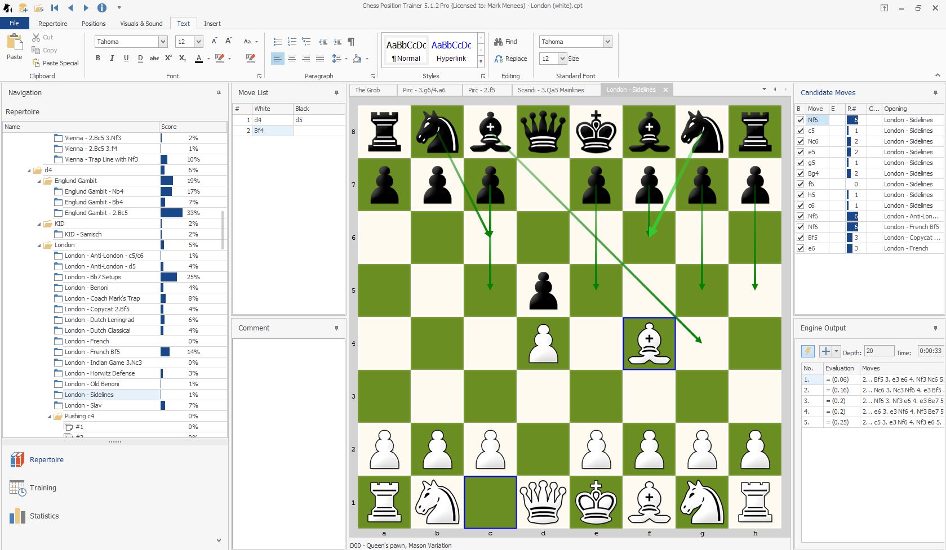The image size is (946, 550).
Task: Click the blue info icon in title bar
Action: click(102, 8)
